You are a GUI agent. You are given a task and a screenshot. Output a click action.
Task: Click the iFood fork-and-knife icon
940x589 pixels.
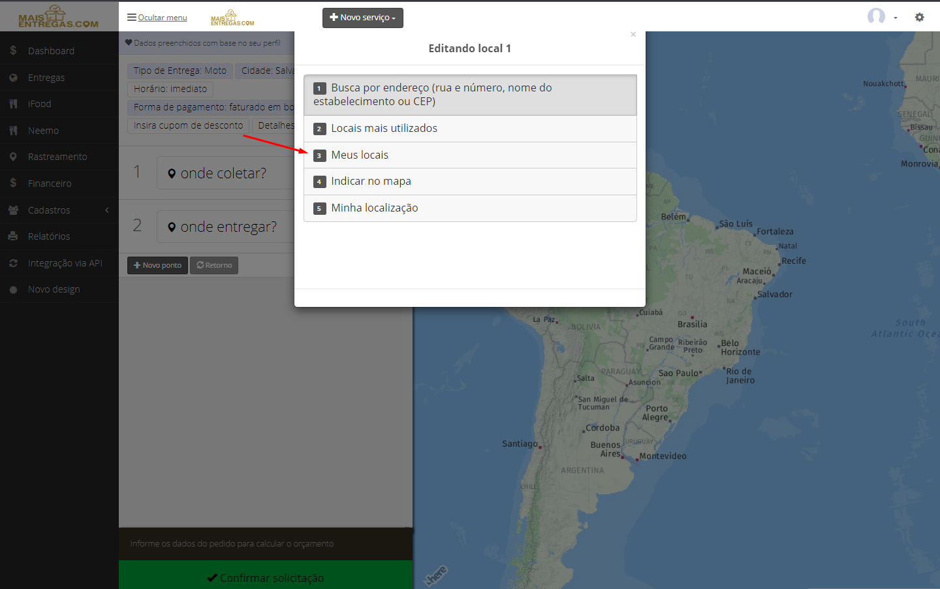[x=13, y=104]
